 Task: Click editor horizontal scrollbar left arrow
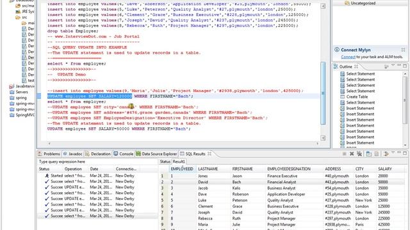pyautogui.click(x=49, y=143)
